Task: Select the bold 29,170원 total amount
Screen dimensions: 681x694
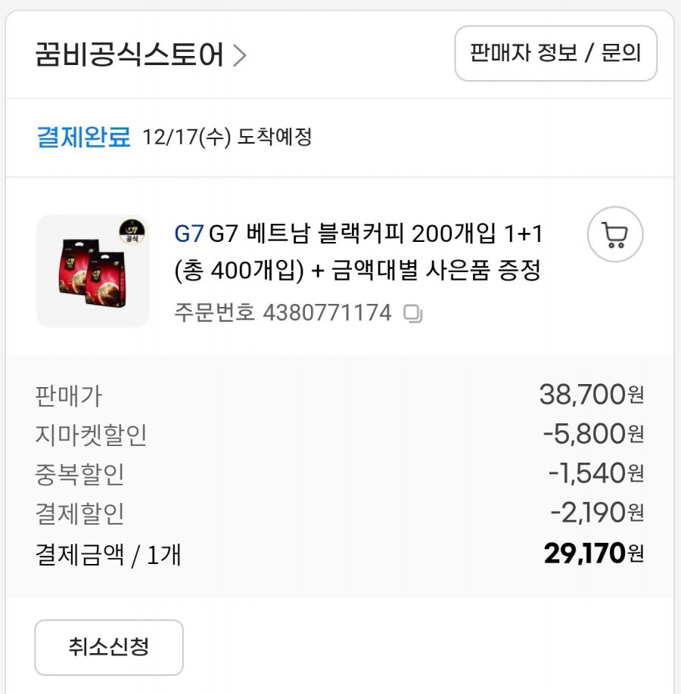Action: pos(593,553)
